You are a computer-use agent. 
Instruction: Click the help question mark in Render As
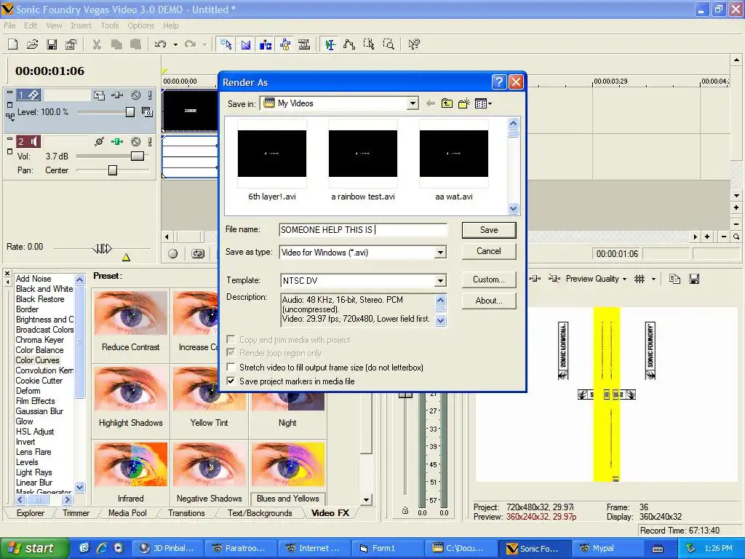(498, 82)
